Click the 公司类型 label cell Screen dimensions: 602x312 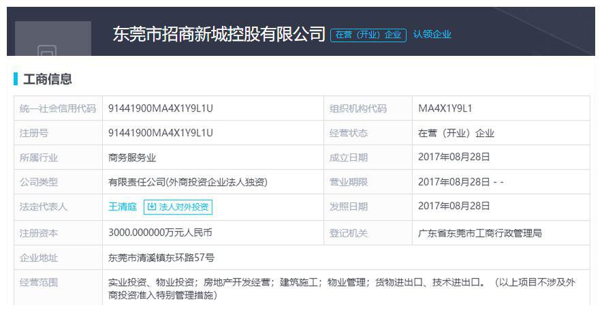click(x=59, y=182)
